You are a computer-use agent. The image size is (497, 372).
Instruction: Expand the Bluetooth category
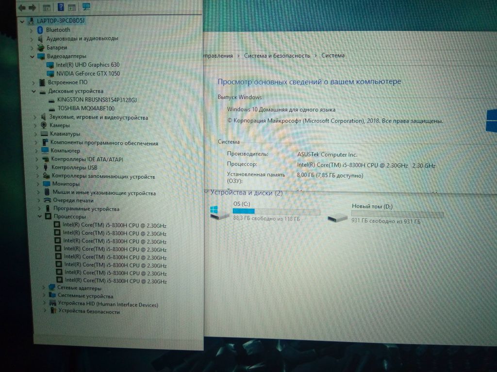[x=31, y=31]
